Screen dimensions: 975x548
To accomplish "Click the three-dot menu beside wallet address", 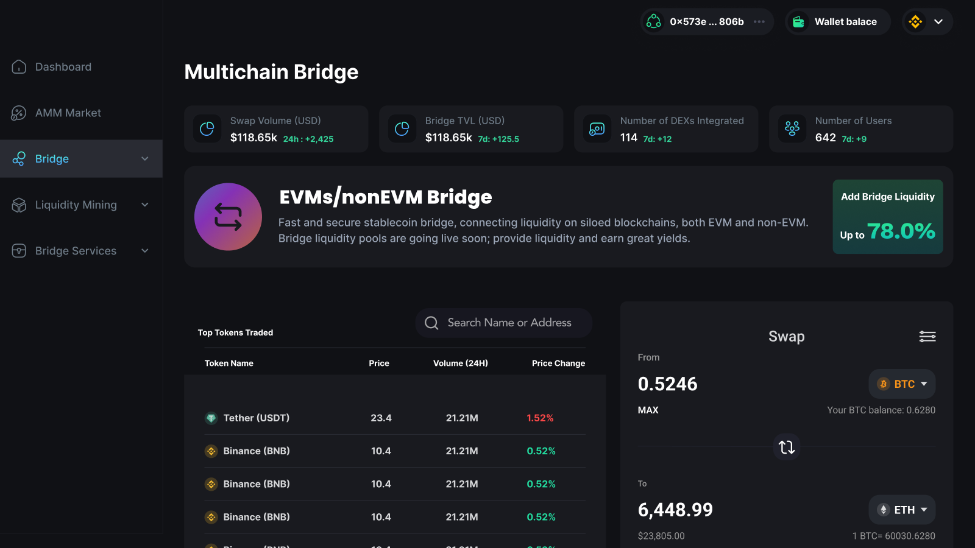I will click(x=759, y=22).
